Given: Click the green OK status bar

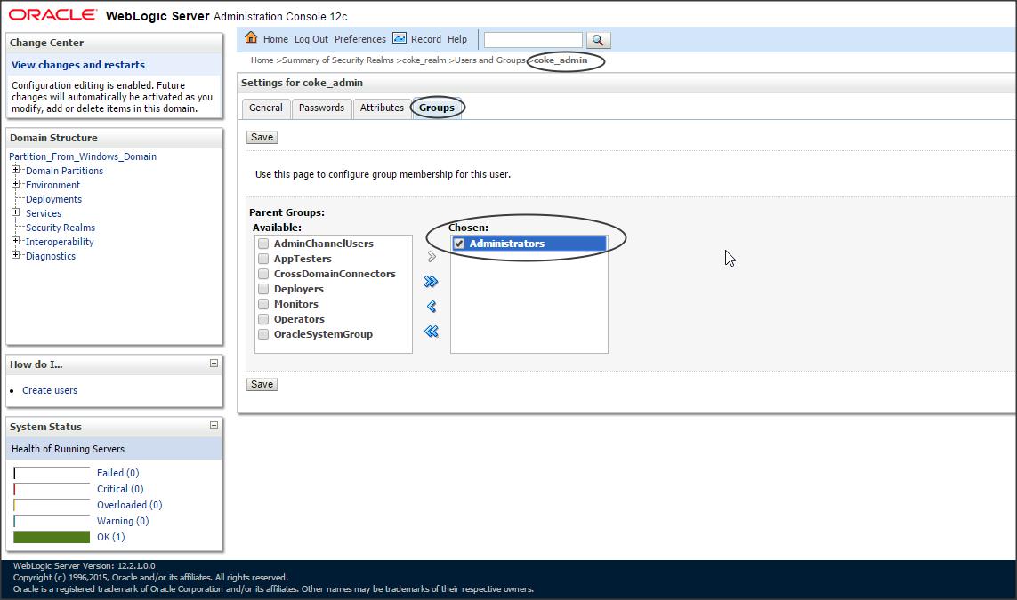Looking at the screenshot, I should coord(52,537).
